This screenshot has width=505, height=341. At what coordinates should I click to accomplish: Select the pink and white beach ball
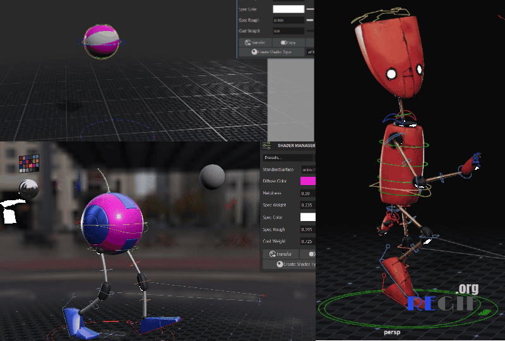[x=101, y=42]
